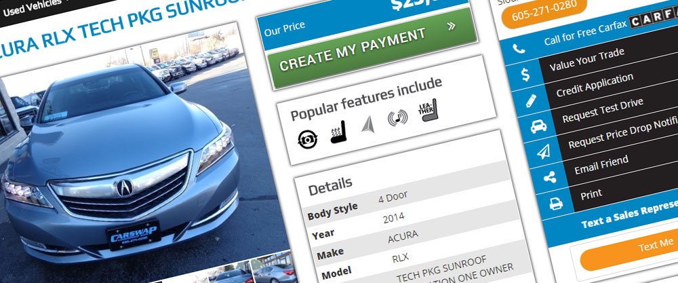Open the front-view car thumbnail below main photo
This screenshot has height=283, width=678.
[x=232, y=273]
